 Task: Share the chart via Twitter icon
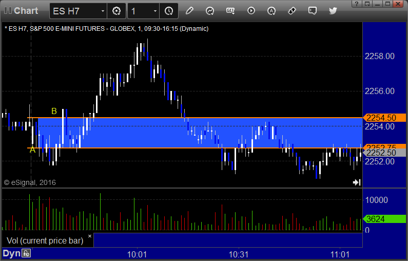pos(333,11)
